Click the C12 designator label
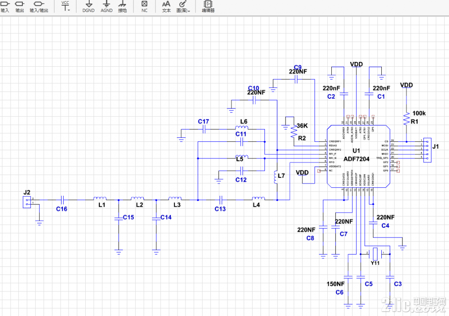This screenshot has width=449, height=316. [x=241, y=180]
